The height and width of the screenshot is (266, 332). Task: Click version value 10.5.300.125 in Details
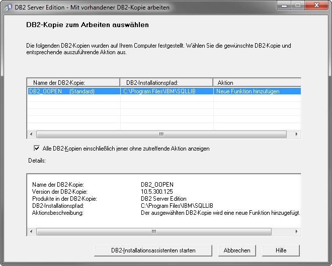coord(157,192)
